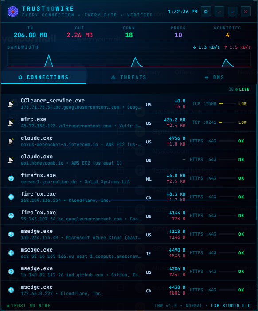Viewport: 258px width, 311px height.
Task: Click lb-140-82-112-26-iad.github.com host text
Action: [62, 275]
